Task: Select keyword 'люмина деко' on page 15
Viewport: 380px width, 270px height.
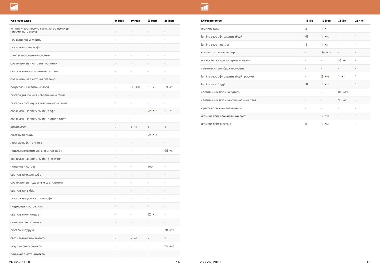Action: coord(210,28)
